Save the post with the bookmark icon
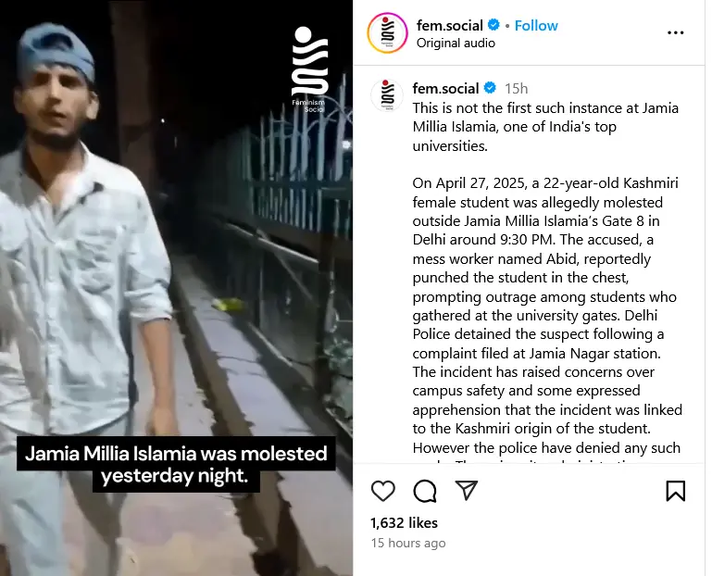The image size is (712, 576). pos(676,491)
